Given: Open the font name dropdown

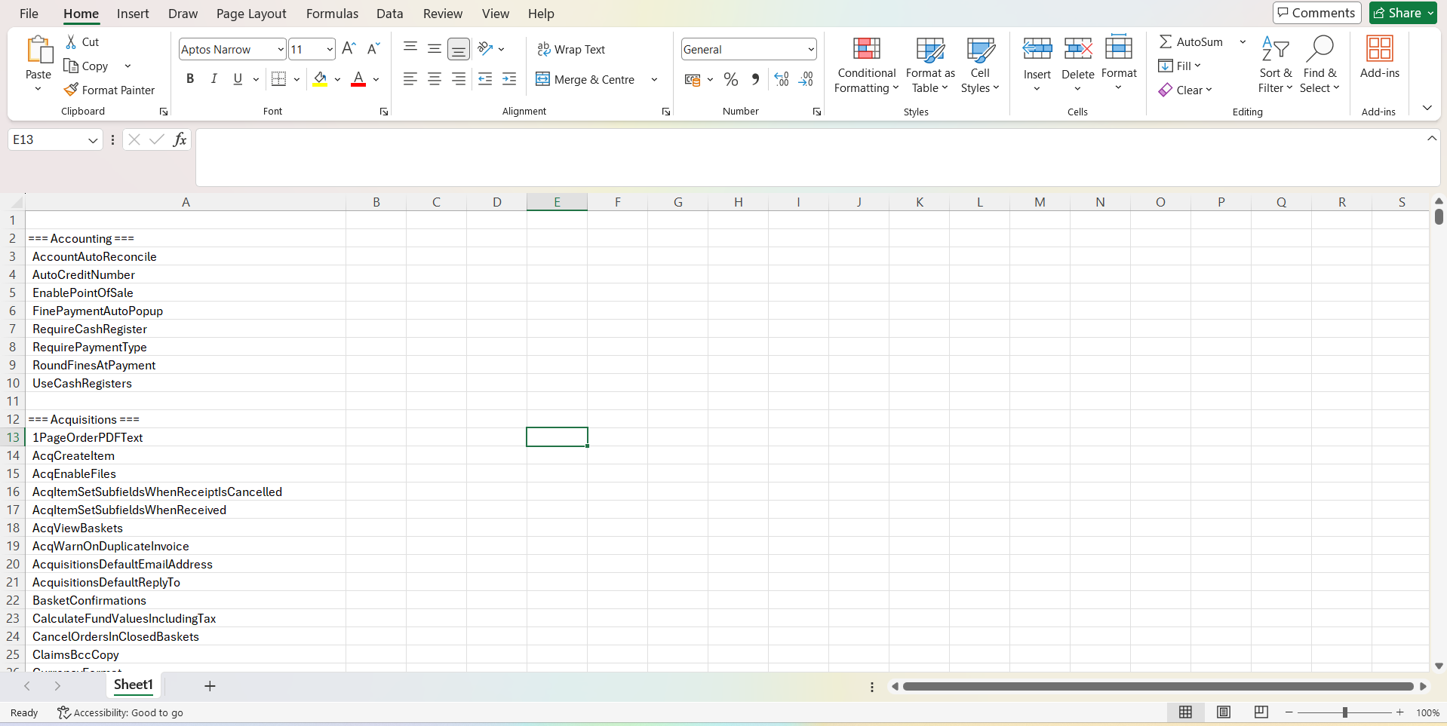Looking at the screenshot, I should point(280,50).
